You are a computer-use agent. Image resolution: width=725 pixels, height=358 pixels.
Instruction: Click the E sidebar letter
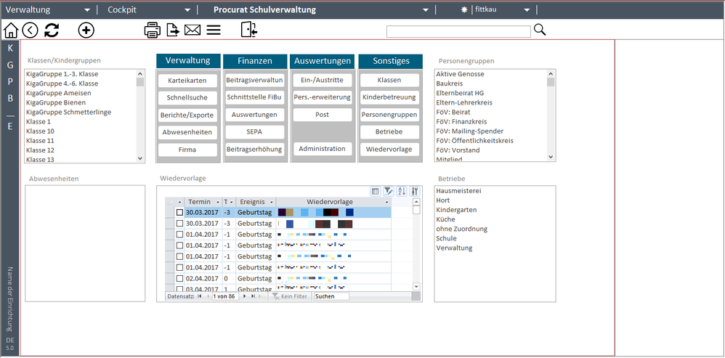point(10,126)
